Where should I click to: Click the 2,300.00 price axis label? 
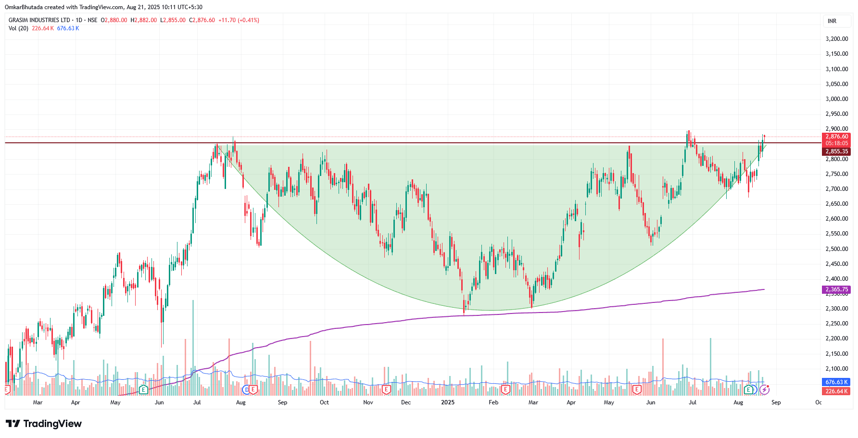coord(837,309)
